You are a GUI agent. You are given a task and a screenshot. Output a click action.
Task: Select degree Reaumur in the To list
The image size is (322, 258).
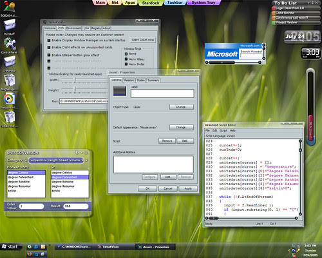coord(70,186)
